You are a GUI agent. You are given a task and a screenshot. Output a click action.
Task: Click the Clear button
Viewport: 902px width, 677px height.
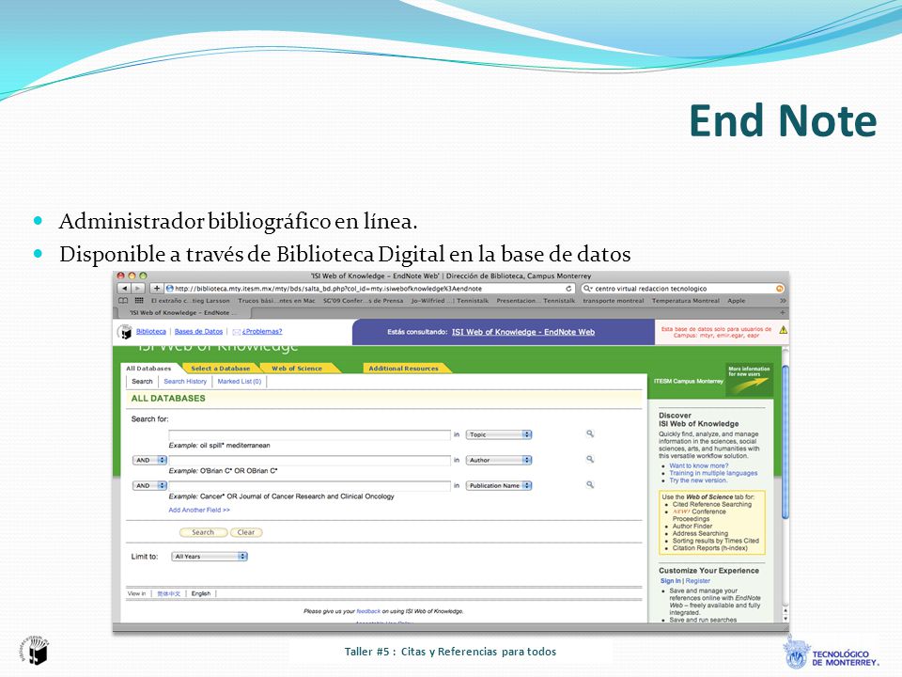click(246, 532)
